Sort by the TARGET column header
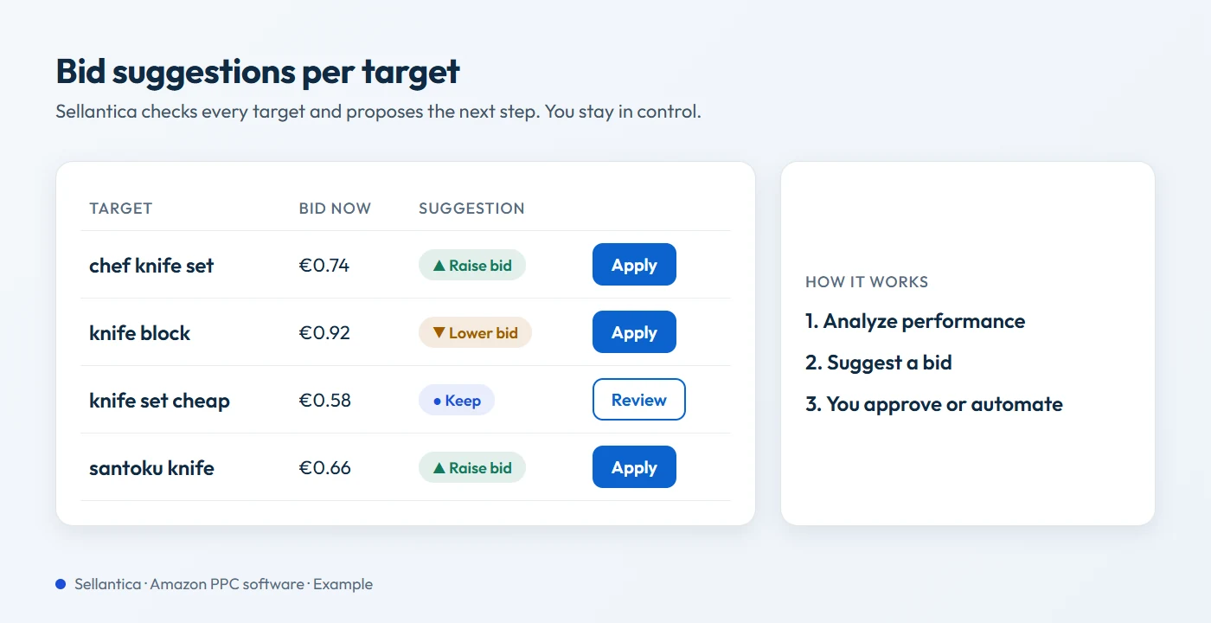The height and width of the screenshot is (623, 1211). [x=120, y=209]
